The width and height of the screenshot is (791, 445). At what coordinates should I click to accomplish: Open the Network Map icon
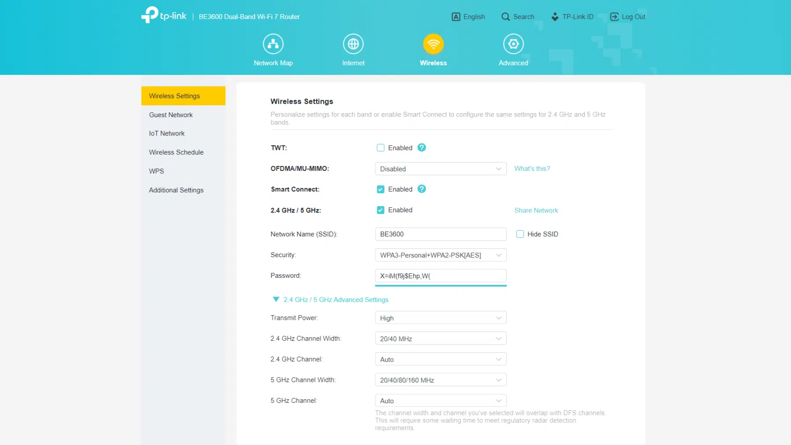tap(273, 44)
